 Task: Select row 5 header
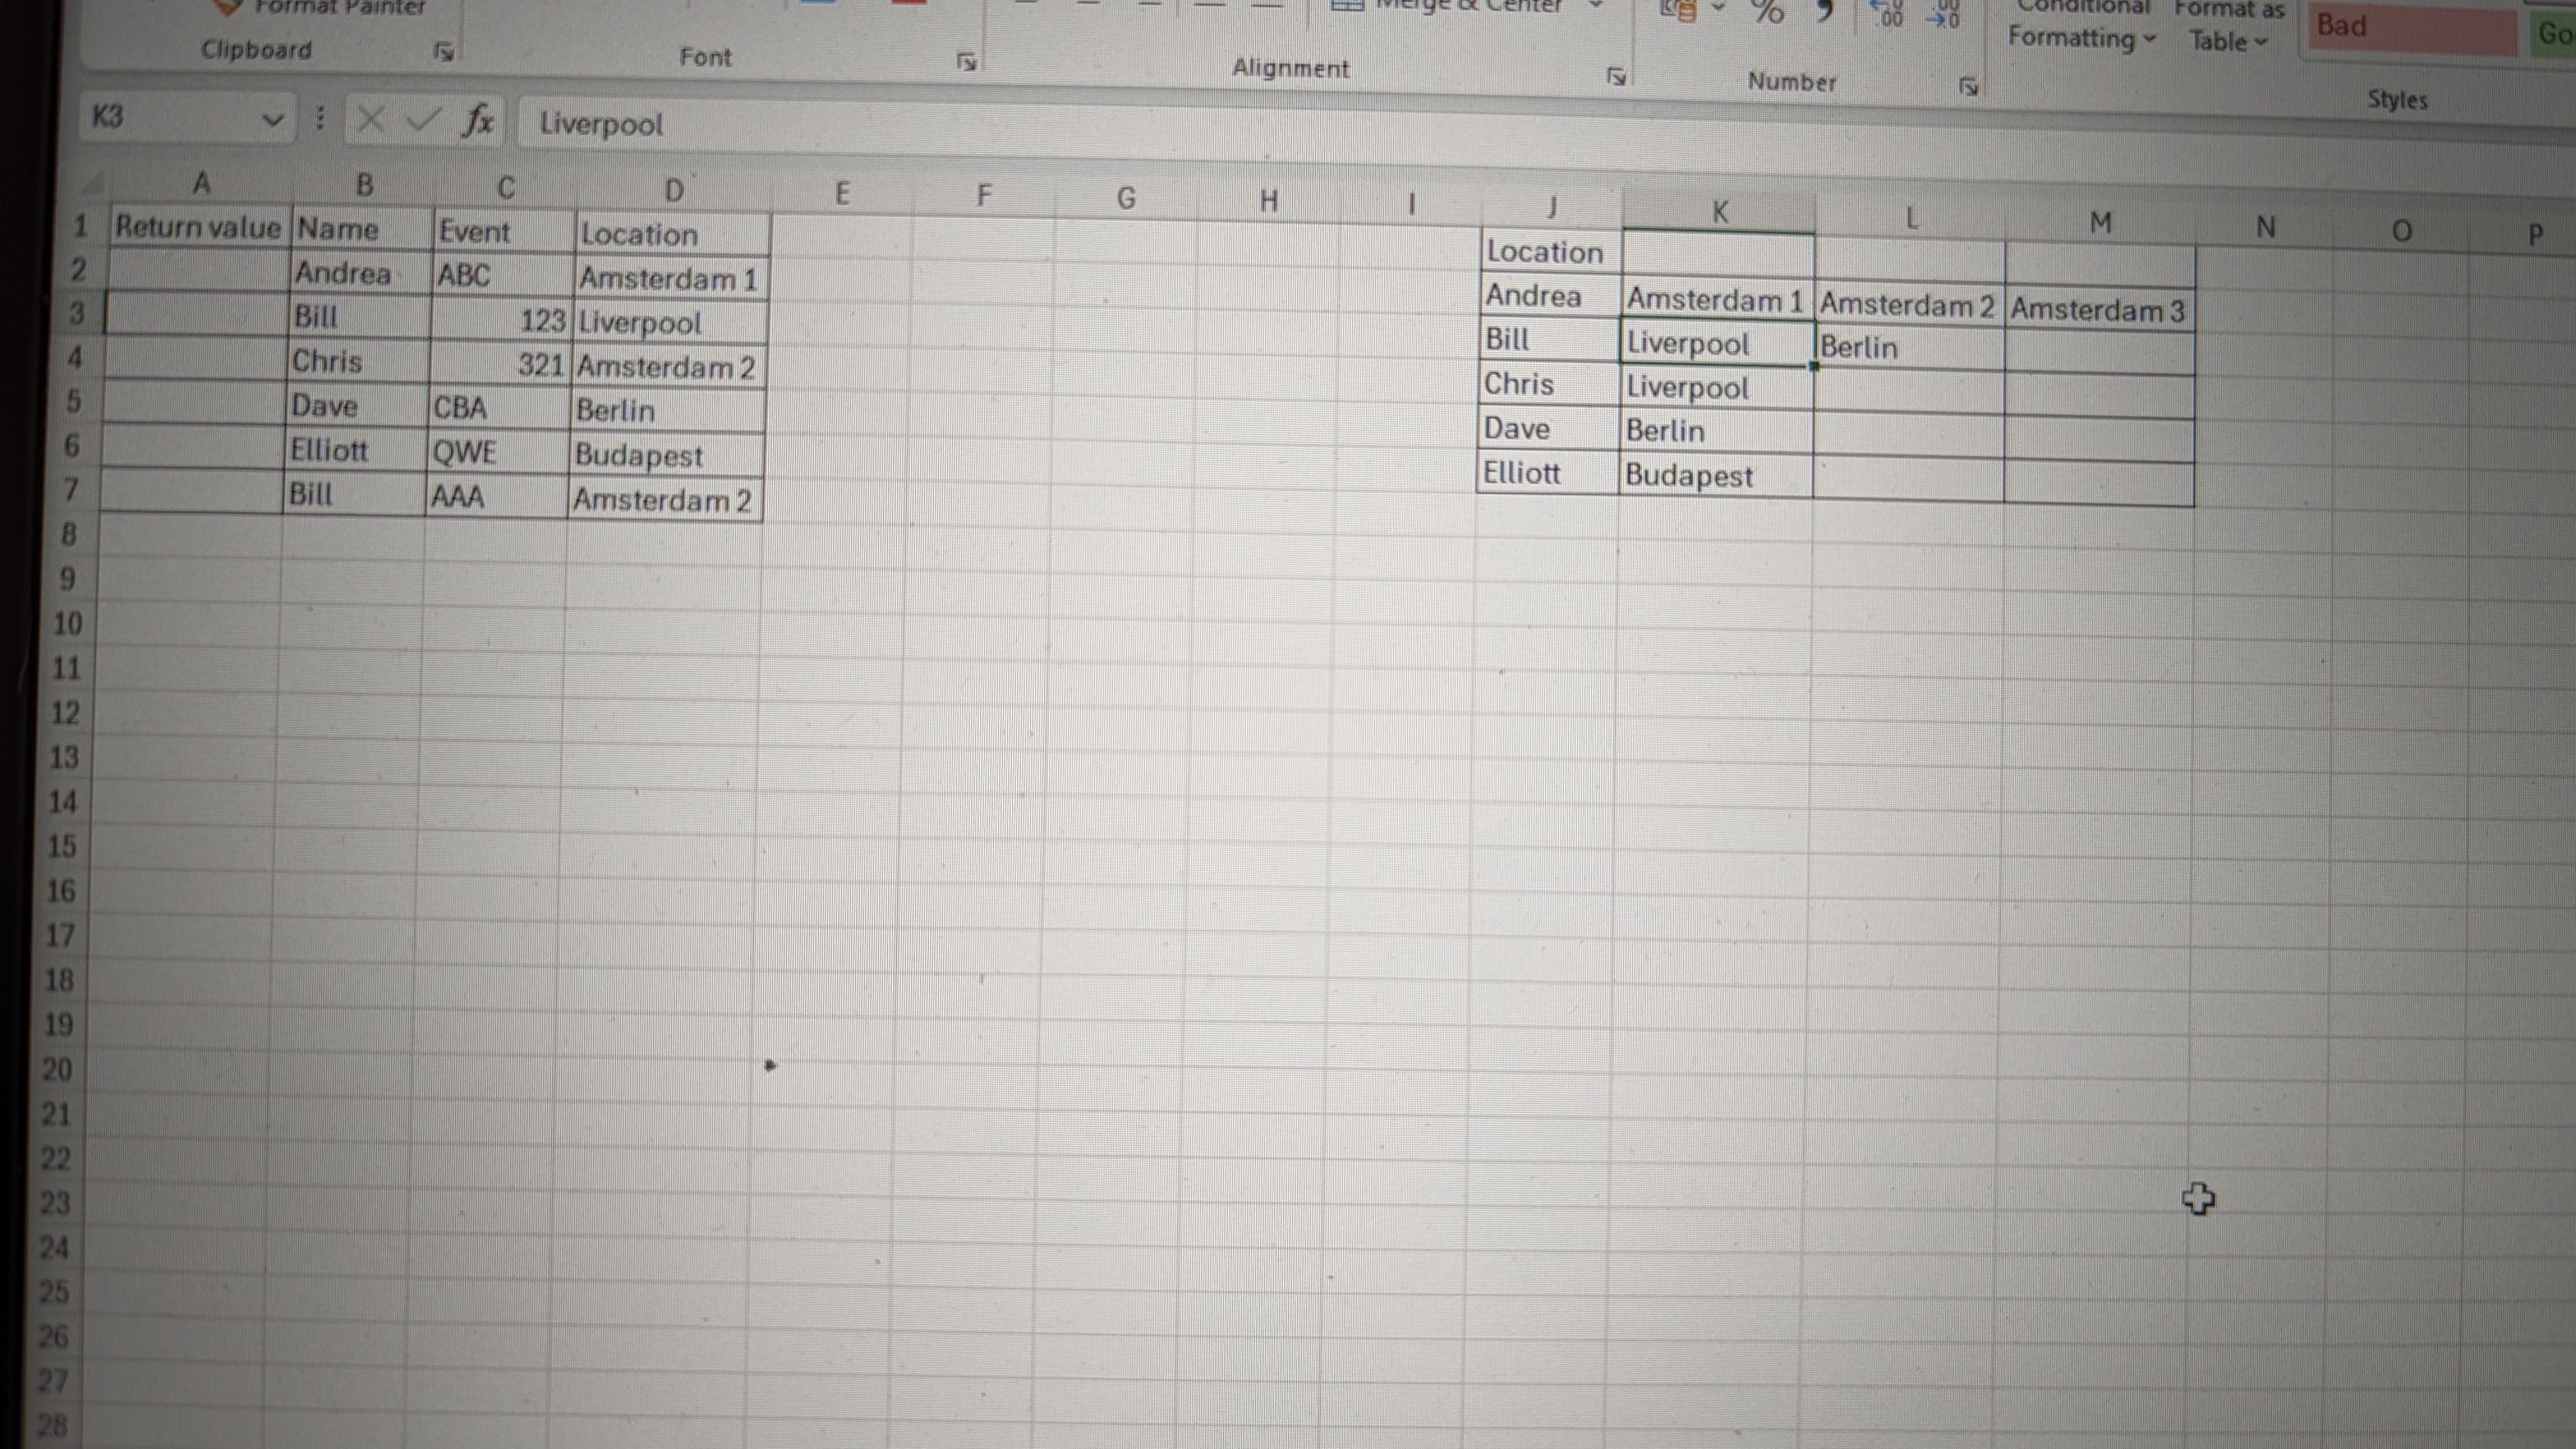[74, 402]
